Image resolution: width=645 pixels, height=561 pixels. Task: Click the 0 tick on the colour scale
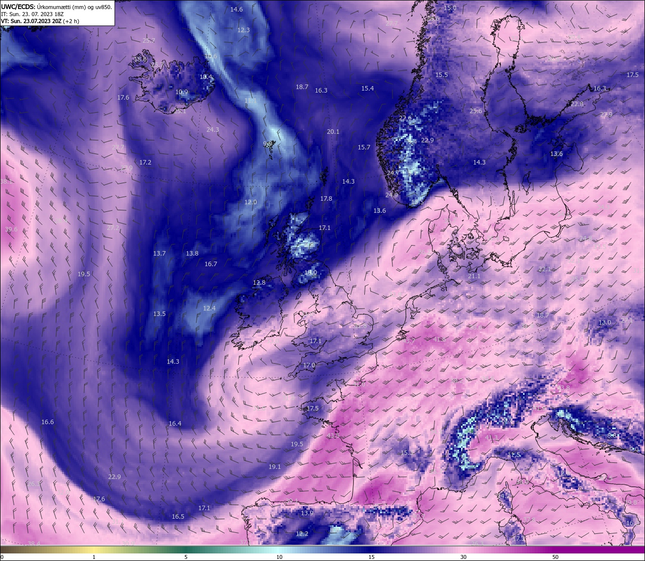pyautogui.click(x=2, y=557)
